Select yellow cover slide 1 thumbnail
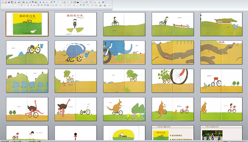Screen dimensions: 248x142 [x=27, y=24]
